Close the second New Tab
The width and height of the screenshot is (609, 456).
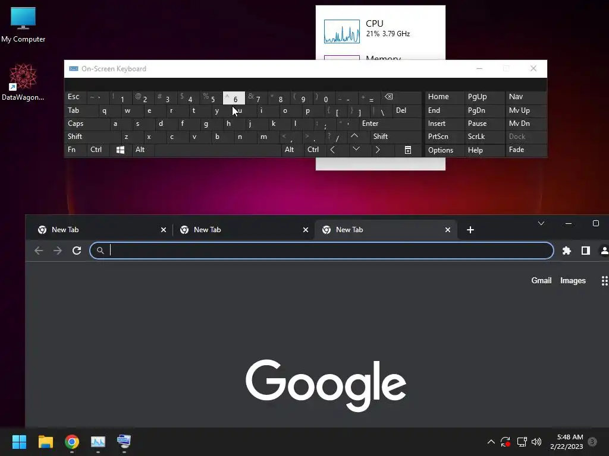coord(306,230)
